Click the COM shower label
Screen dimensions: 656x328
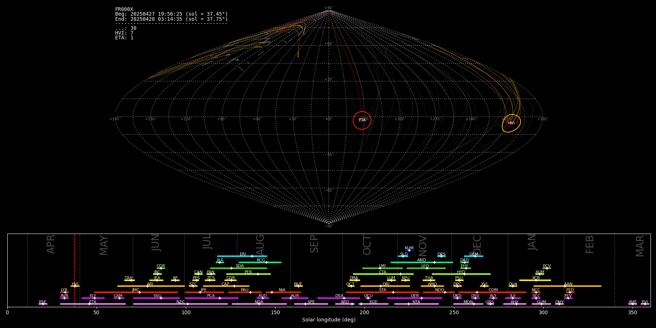pos(493,290)
